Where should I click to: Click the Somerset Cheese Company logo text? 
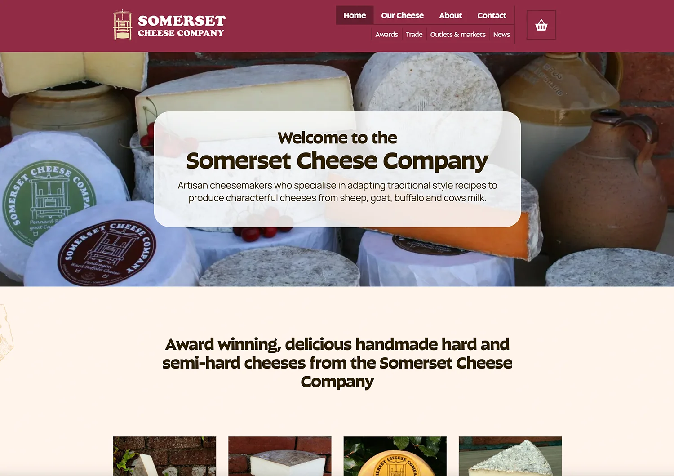coord(182,26)
